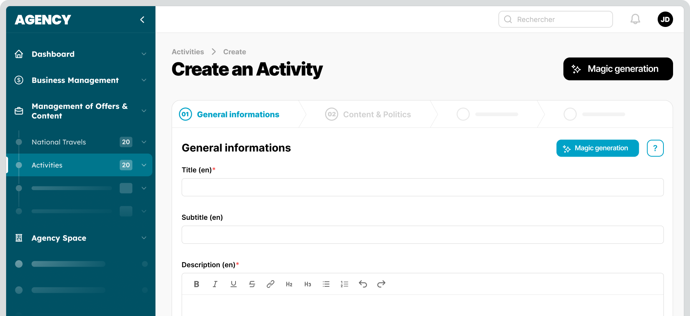Toggle italic formatting in description editor
Image resolution: width=690 pixels, height=316 pixels.
coord(215,284)
